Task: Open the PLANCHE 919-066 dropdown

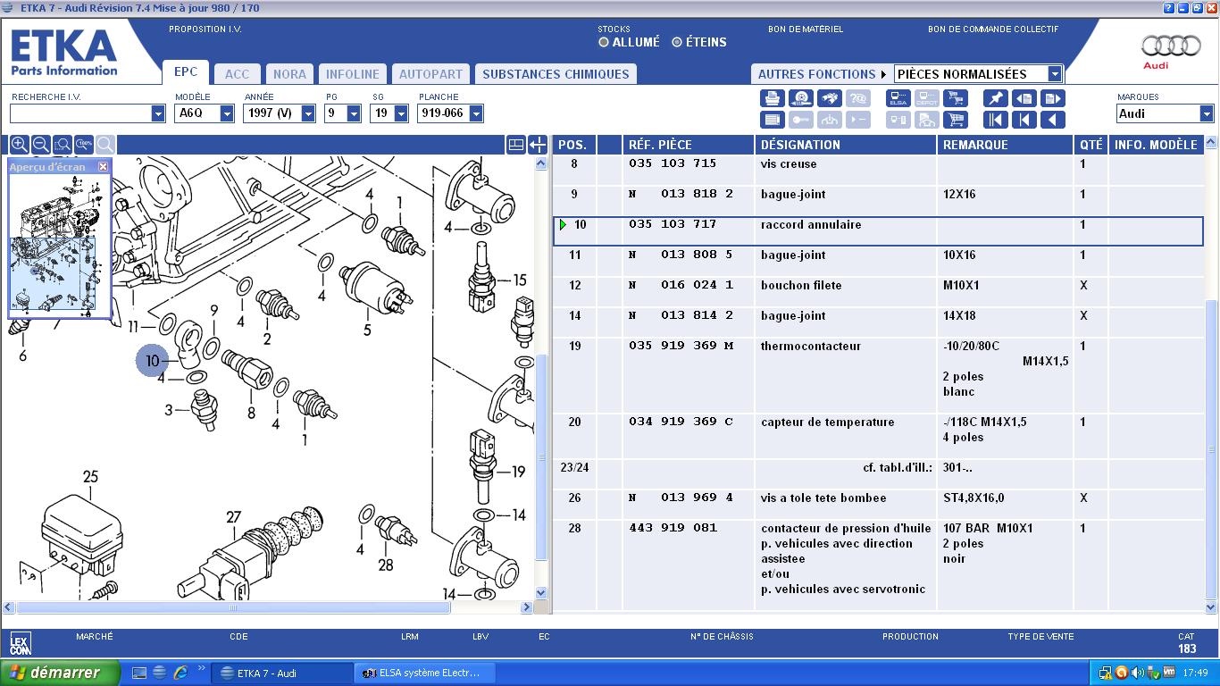Action: 476,113
